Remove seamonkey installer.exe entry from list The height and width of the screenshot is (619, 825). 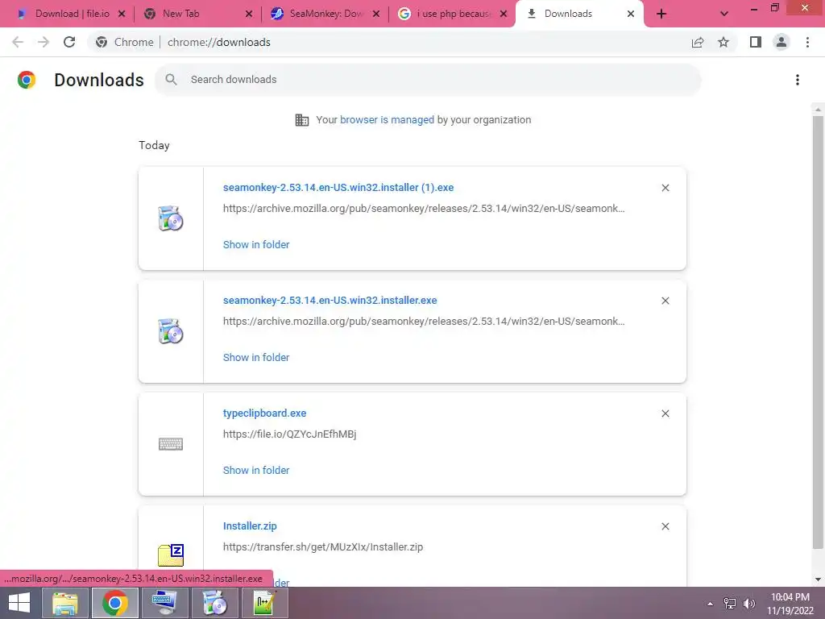point(665,301)
